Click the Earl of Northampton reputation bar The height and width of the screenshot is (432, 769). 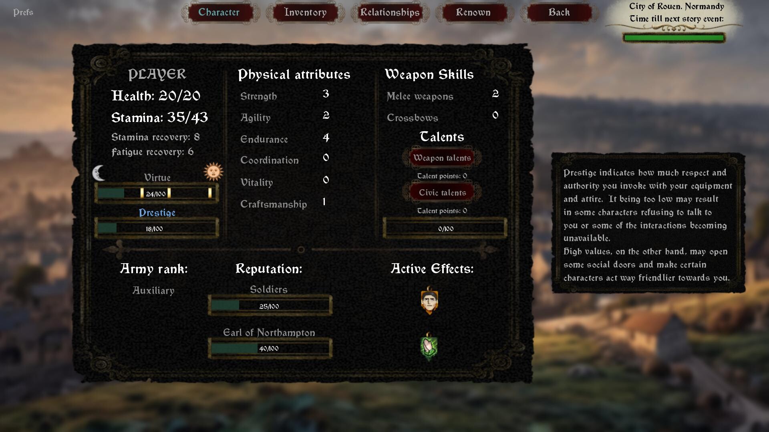tap(270, 348)
